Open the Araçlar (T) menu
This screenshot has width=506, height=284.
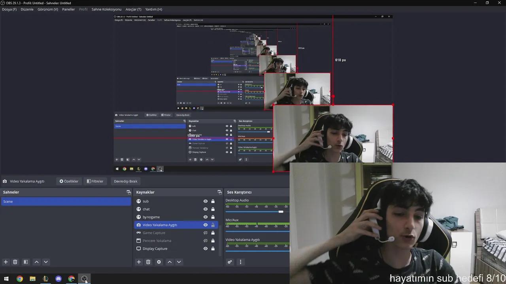[x=133, y=9]
